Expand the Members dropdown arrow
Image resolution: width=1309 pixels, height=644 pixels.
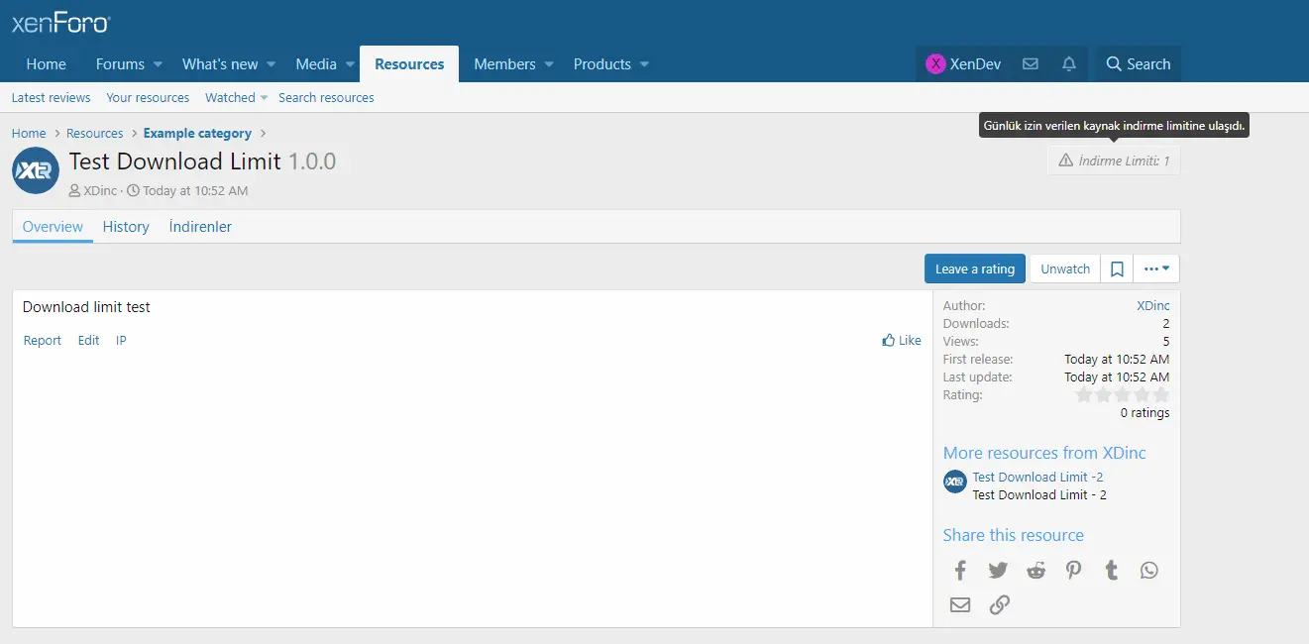point(549,64)
